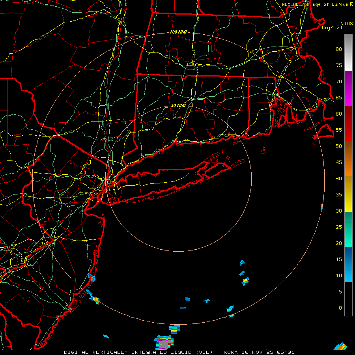Click the scale value 35

pos(339,195)
